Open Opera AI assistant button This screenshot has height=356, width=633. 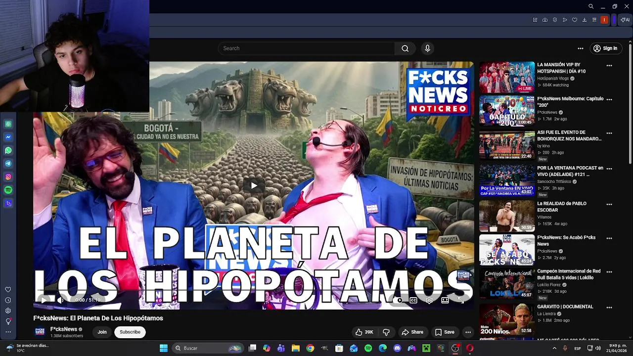click(x=625, y=20)
